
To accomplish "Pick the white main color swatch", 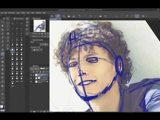I will tap(2, 106).
